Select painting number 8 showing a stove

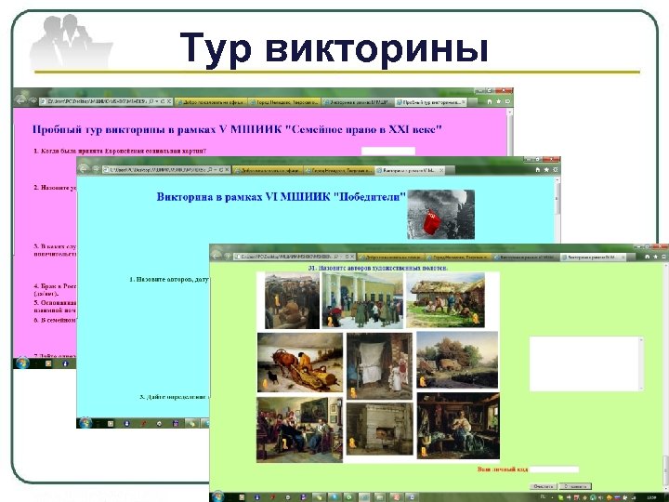click(x=380, y=429)
